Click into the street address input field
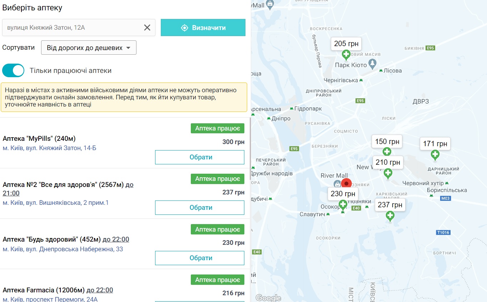This screenshot has height=302, width=487. (71, 28)
